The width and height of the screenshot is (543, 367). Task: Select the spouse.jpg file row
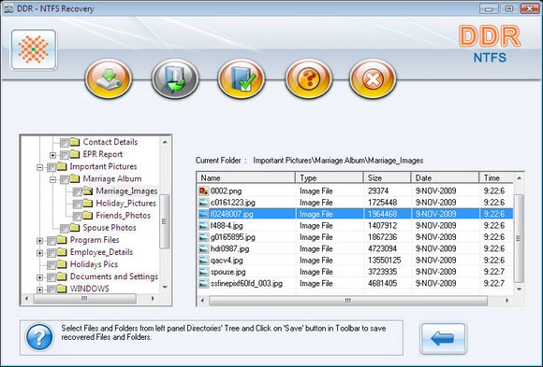(356, 272)
